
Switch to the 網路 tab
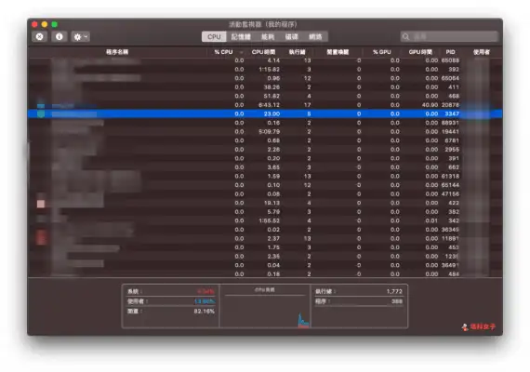click(315, 36)
